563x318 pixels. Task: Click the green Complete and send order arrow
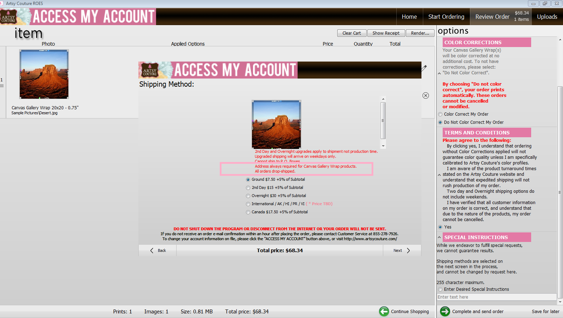(x=445, y=311)
